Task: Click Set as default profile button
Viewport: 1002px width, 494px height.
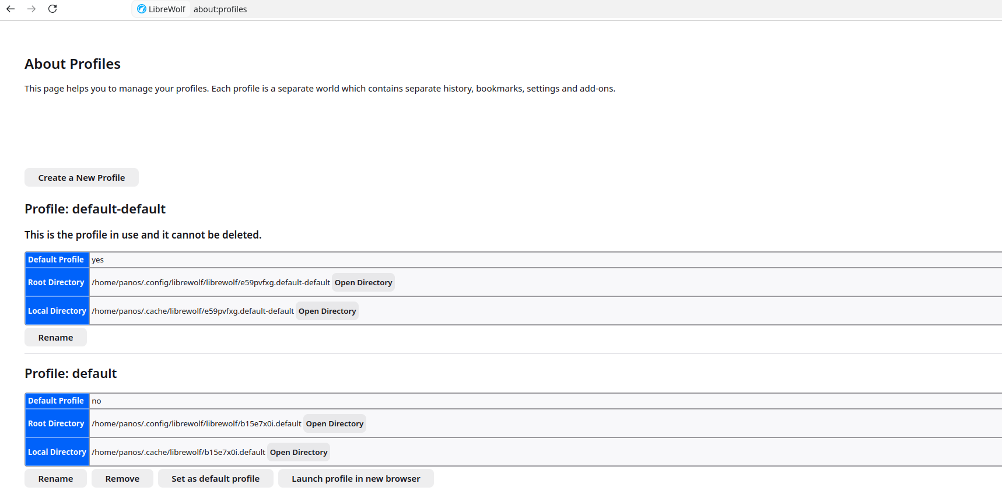Action: [216, 478]
